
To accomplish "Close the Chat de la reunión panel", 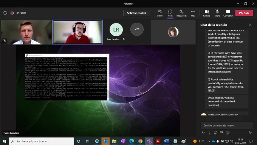I will [x=250, y=25].
